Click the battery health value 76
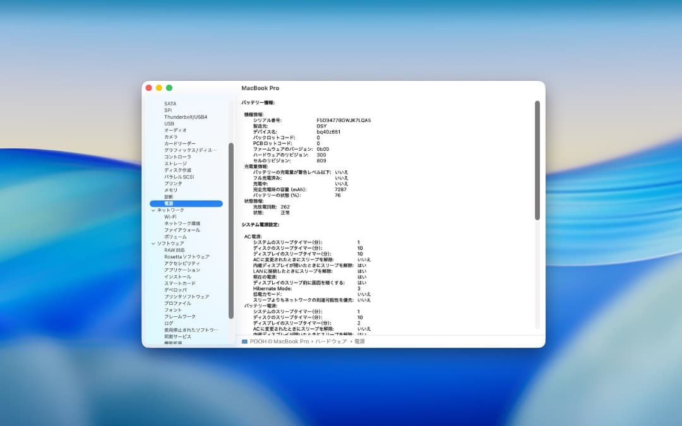682x426 pixels. click(x=337, y=196)
